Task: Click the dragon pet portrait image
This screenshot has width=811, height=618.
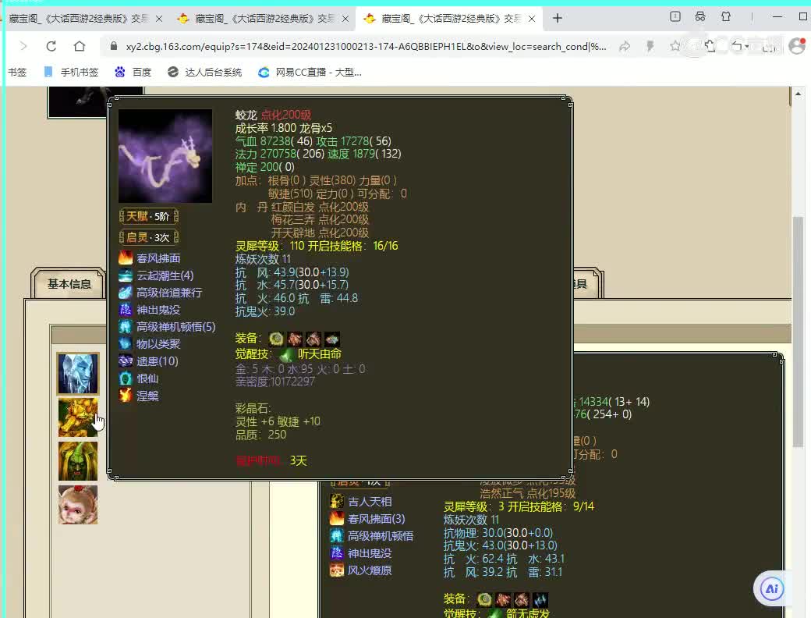Action: [x=165, y=156]
